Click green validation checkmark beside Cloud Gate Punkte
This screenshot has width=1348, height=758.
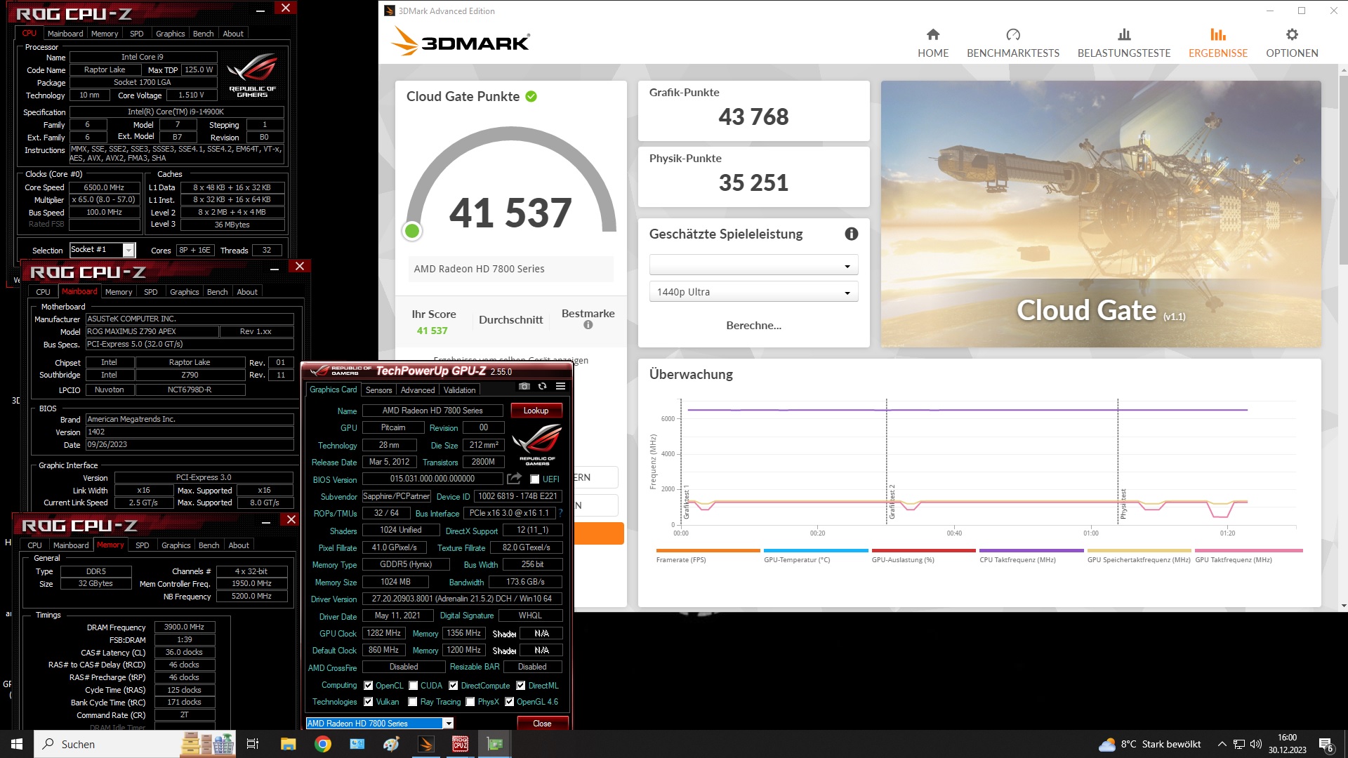click(x=531, y=97)
